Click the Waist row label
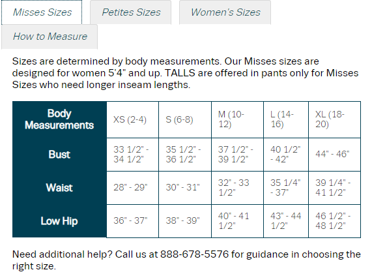372x272 pixels. (59, 188)
